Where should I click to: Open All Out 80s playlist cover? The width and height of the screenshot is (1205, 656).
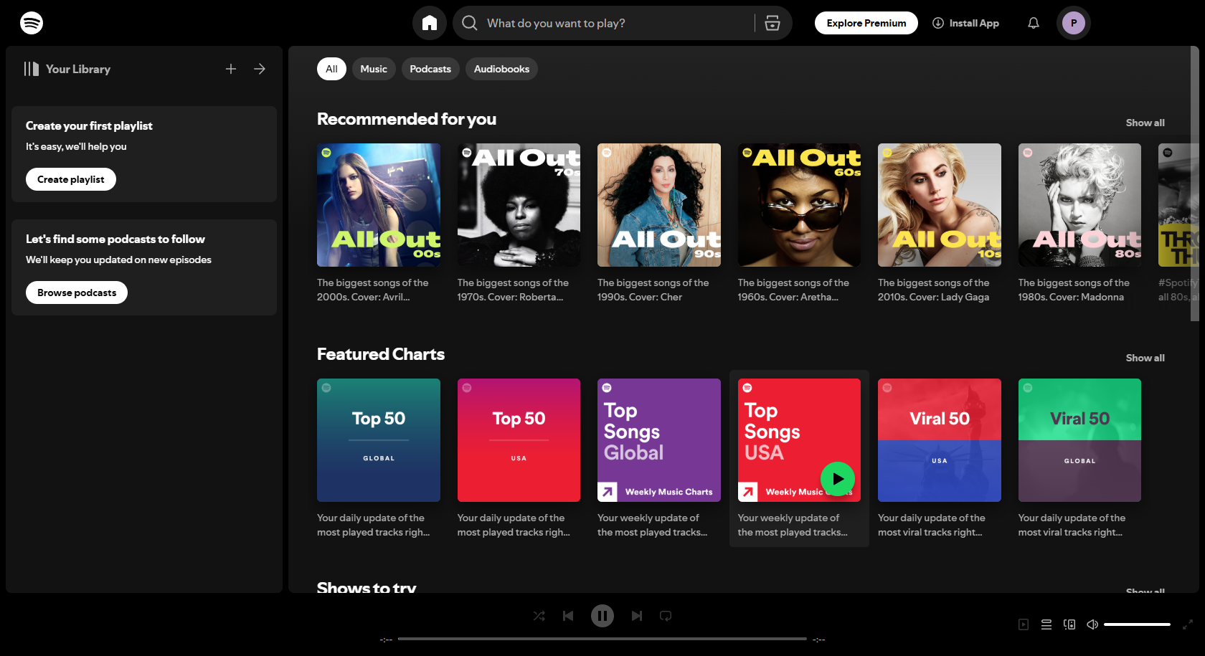pyautogui.click(x=1080, y=205)
